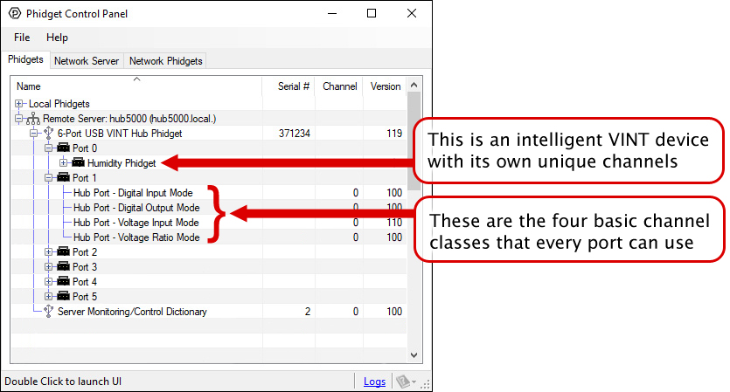Collapse the Port 1 node
Screen dimensions: 730x392
click(48, 177)
